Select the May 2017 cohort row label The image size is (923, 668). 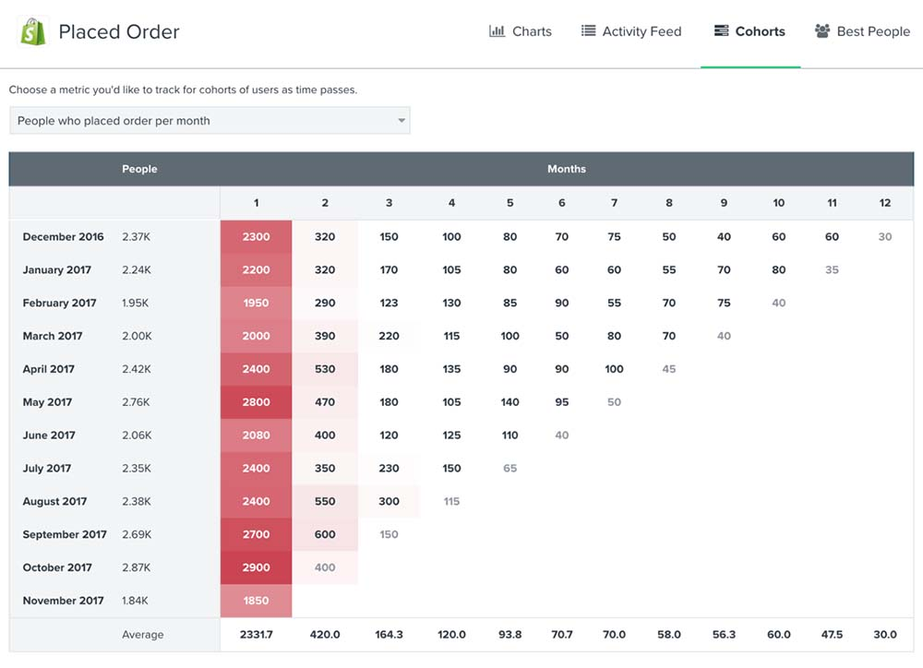[x=47, y=402]
